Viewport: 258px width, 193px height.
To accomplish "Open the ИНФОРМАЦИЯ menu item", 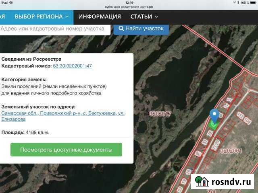I will tap(100, 17).
